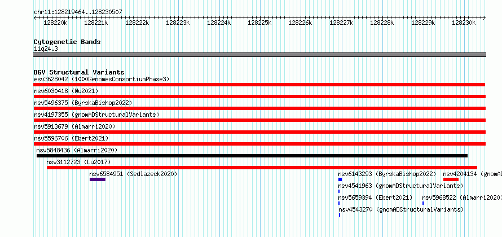
Task: Select the gray 11q24.3 cytoband bar
Action: pos(259,55)
